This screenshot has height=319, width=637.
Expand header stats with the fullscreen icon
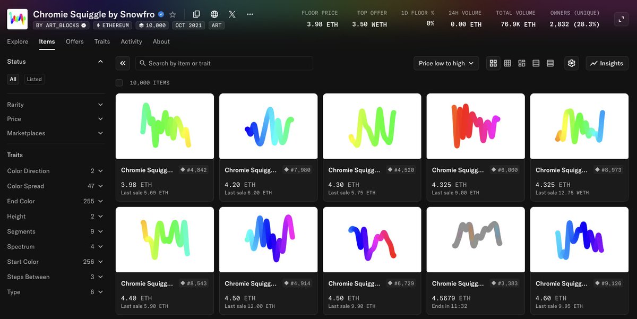click(621, 20)
